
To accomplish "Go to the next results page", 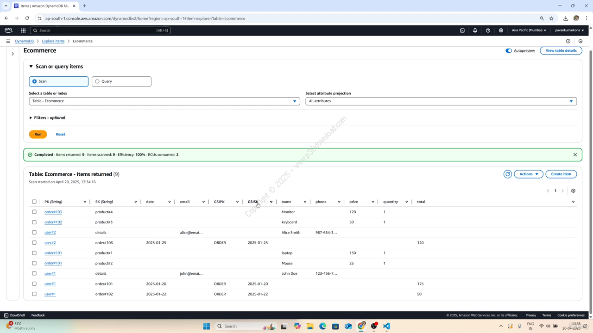I will coord(563,191).
